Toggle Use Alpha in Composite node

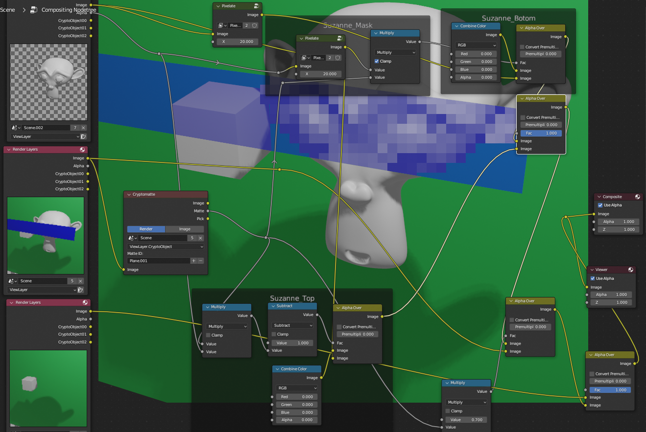[x=600, y=205]
